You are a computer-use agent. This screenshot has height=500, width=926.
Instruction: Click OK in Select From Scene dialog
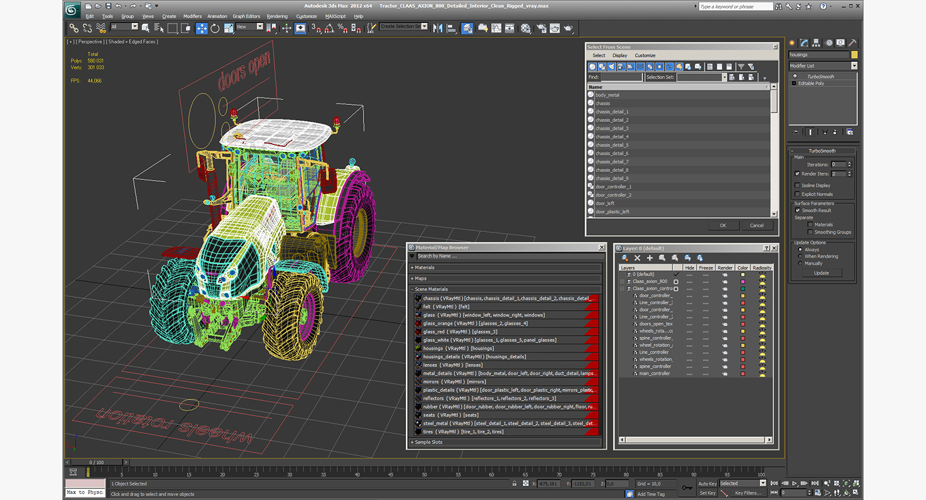tap(723, 225)
